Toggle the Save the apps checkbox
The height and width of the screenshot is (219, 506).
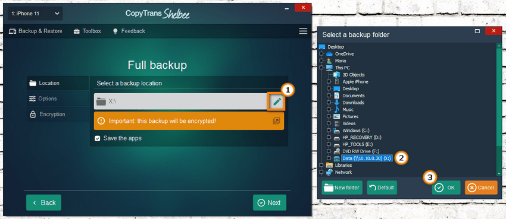point(97,139)
